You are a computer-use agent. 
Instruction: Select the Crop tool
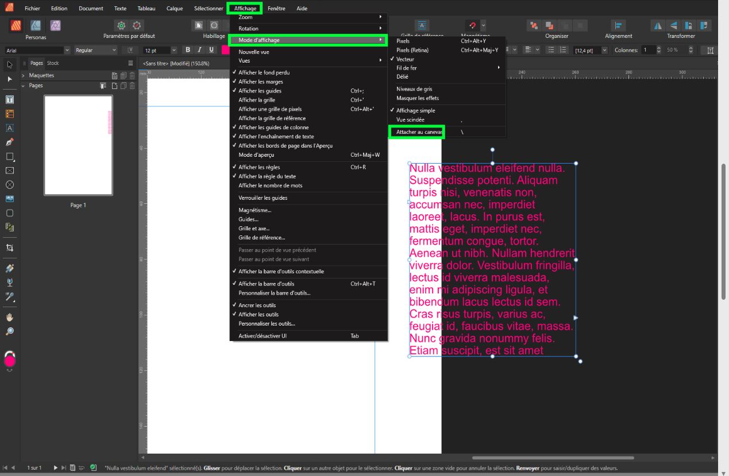tap(10, 247)
